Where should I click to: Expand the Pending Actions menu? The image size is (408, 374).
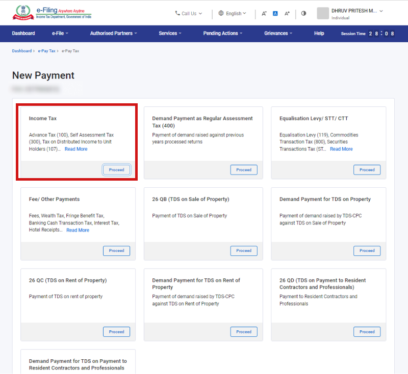pyautogui.click(x=223, y=33)
